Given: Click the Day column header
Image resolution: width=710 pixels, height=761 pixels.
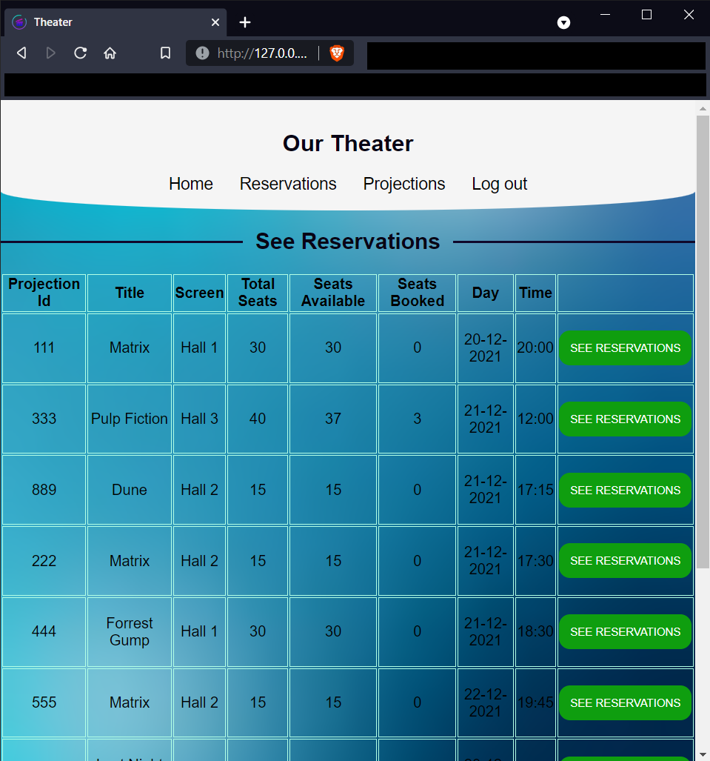Looking at the screenshot, I should (x=486, y=293).
